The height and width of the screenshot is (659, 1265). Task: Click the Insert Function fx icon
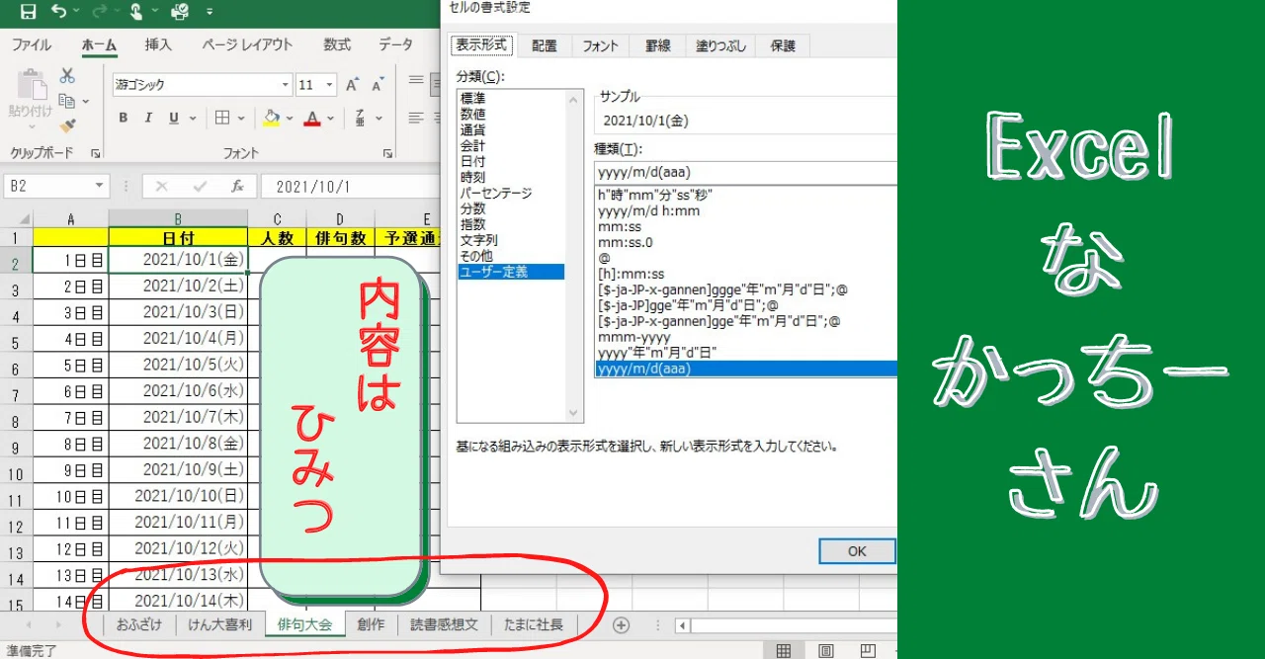coord(237,186)
